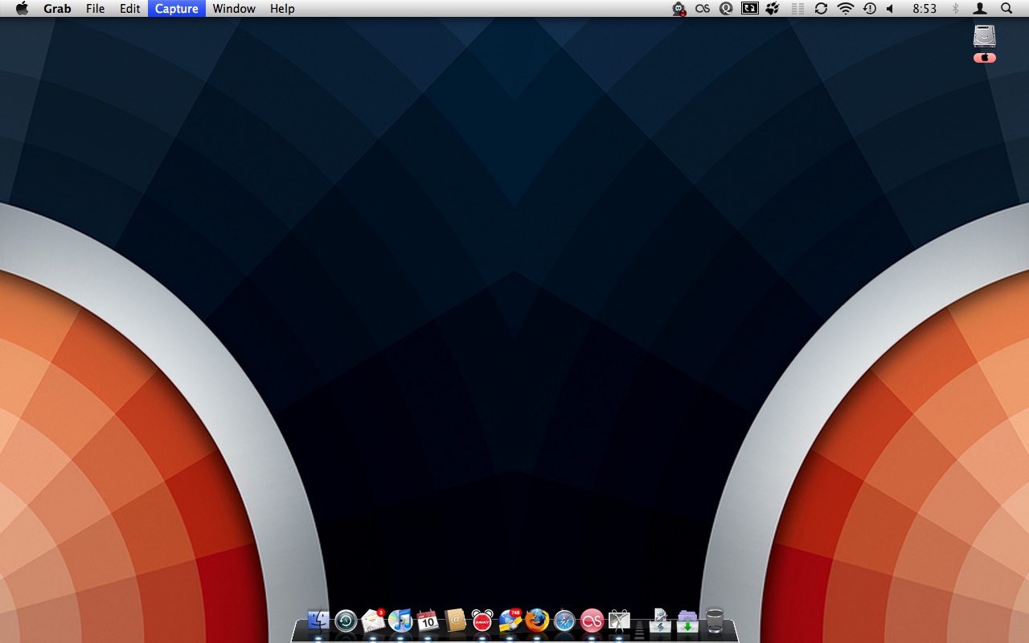The height and width of the screenshot is (643, 1029).
Task: Click the paw print menu bar icon
Action: [773, 9]
